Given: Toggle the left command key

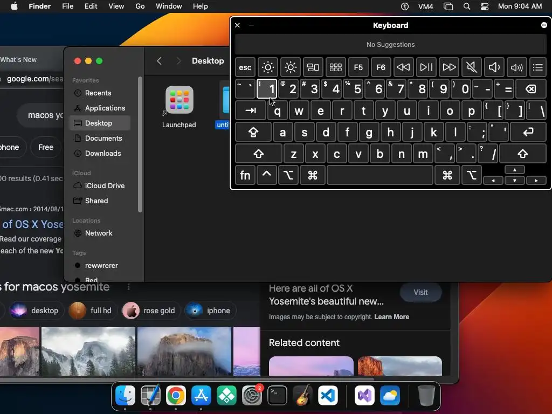Looking at the screenshot, I should coord(313,175).
